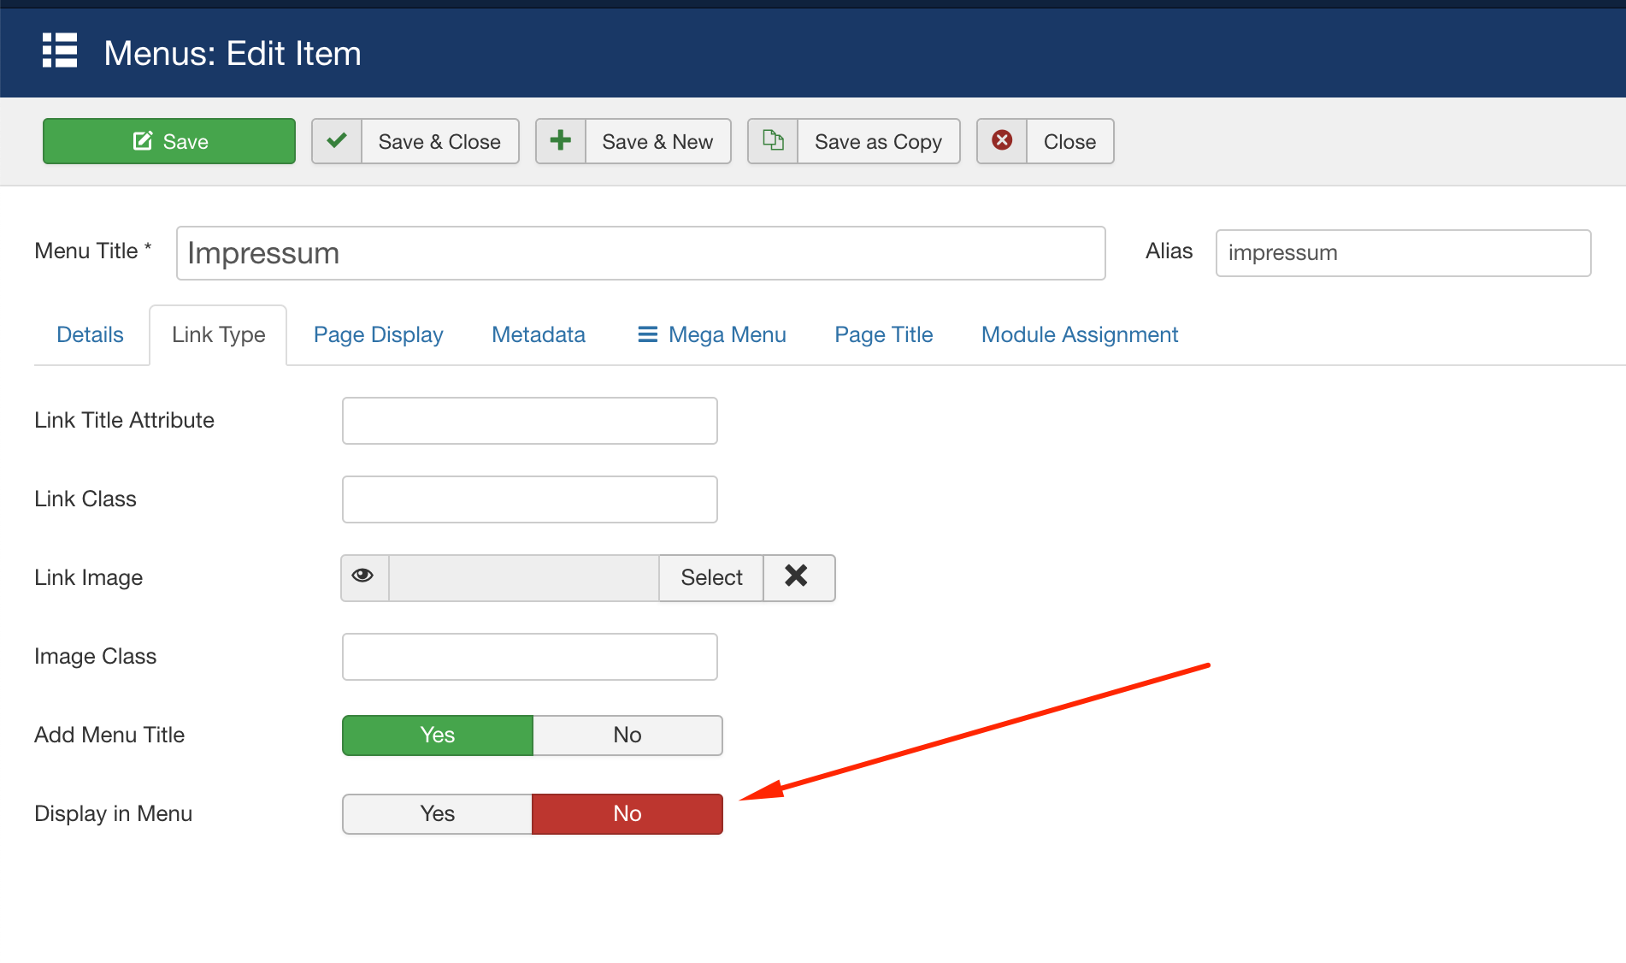
Task: Click the Save as Copy label
Action: click(x=878, y=141)
